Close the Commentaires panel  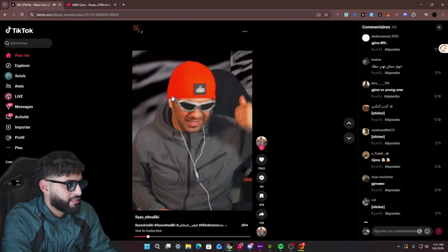pyautogui.click(x=439, y=27)
